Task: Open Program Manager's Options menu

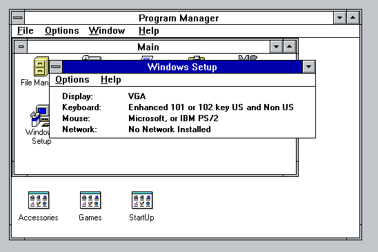Action: [x=62, y=31]
